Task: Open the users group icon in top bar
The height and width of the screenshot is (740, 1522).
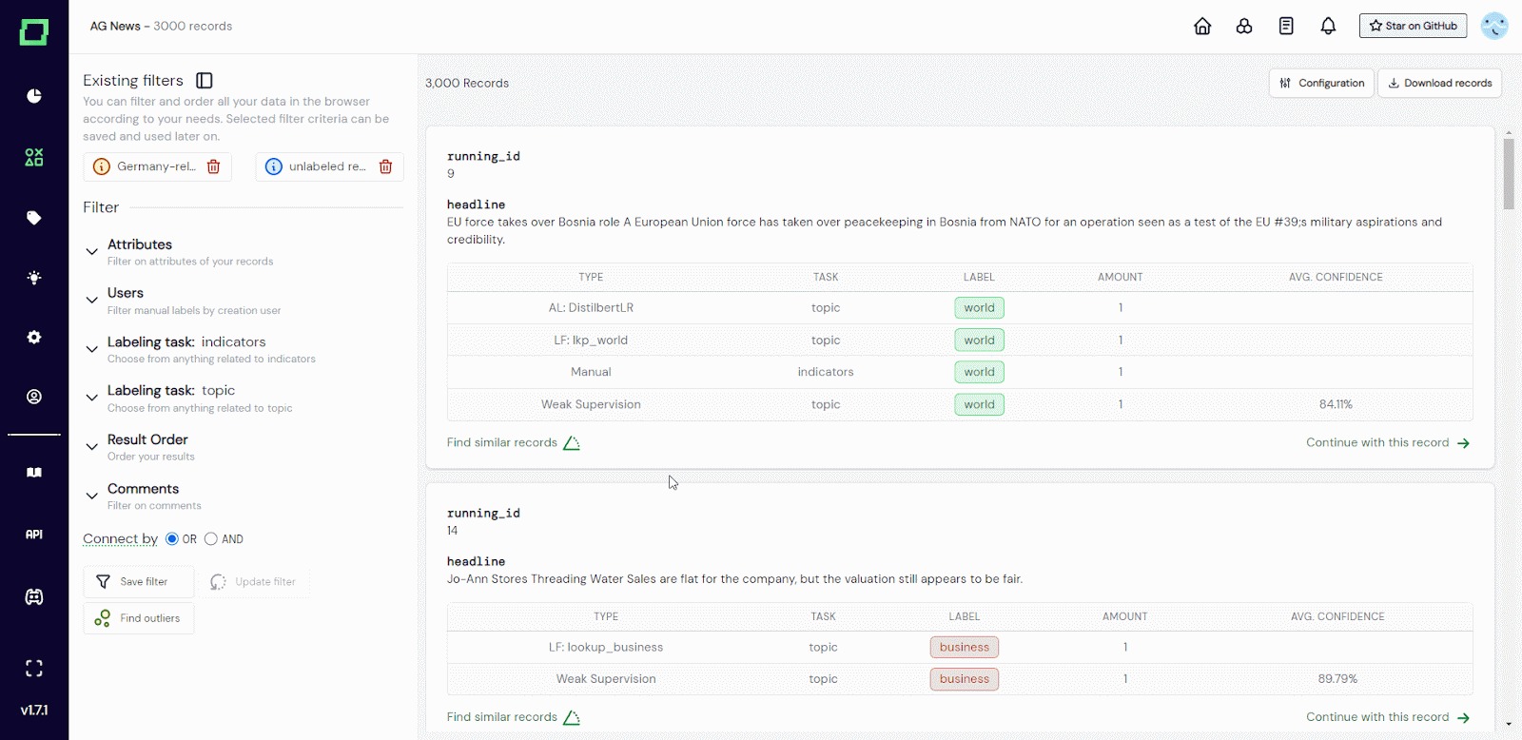Action: (x=1244, y=27)
